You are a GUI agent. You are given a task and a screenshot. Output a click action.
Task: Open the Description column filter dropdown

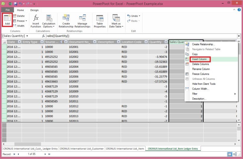click(119, 42)
